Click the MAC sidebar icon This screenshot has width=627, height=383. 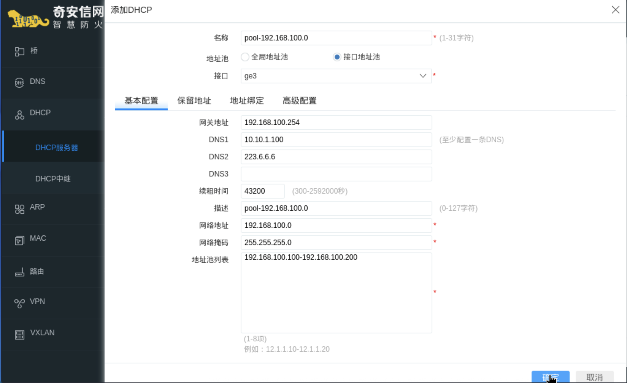click(19, 240)
